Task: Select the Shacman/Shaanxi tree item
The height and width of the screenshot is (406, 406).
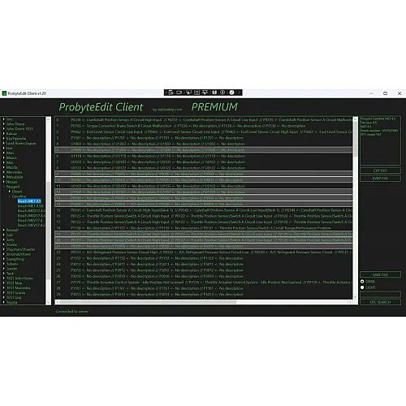Action: [x=20, y=249]
